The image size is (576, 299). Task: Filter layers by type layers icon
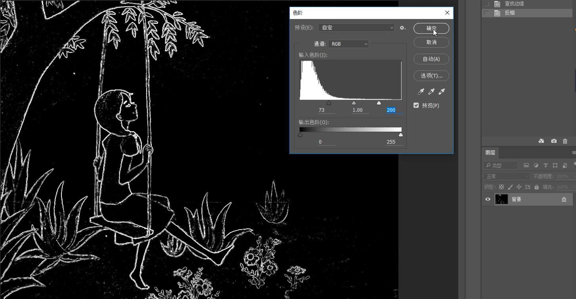pos(545,165)
